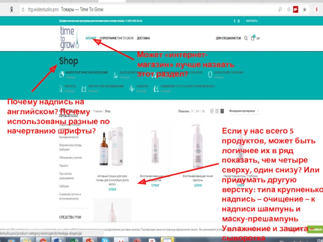Show 24 products per page
The image size is (323, 242).
pyautogui.click(x=197, y=111)
